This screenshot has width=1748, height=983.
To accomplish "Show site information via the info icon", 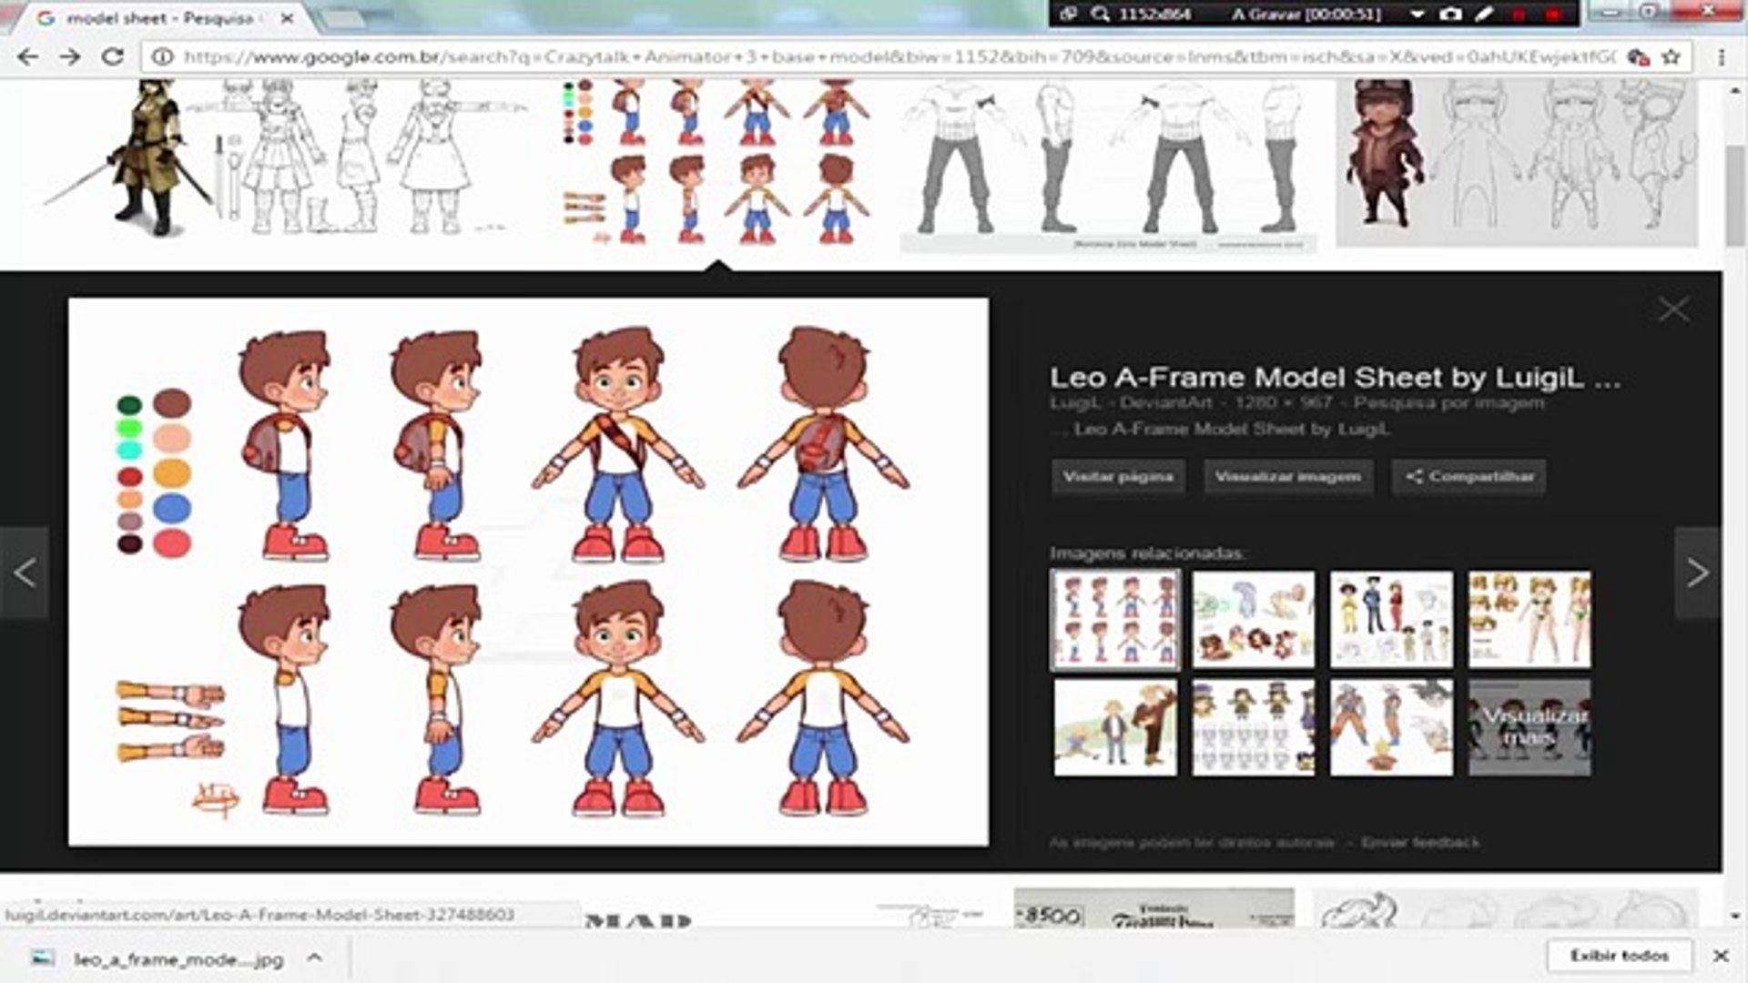I will click(x=162, y=56).
